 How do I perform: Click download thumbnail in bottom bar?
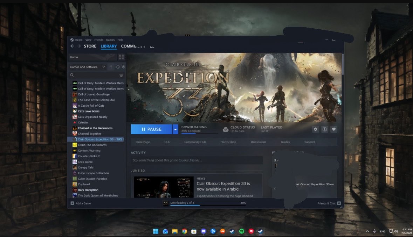(165, 203)
